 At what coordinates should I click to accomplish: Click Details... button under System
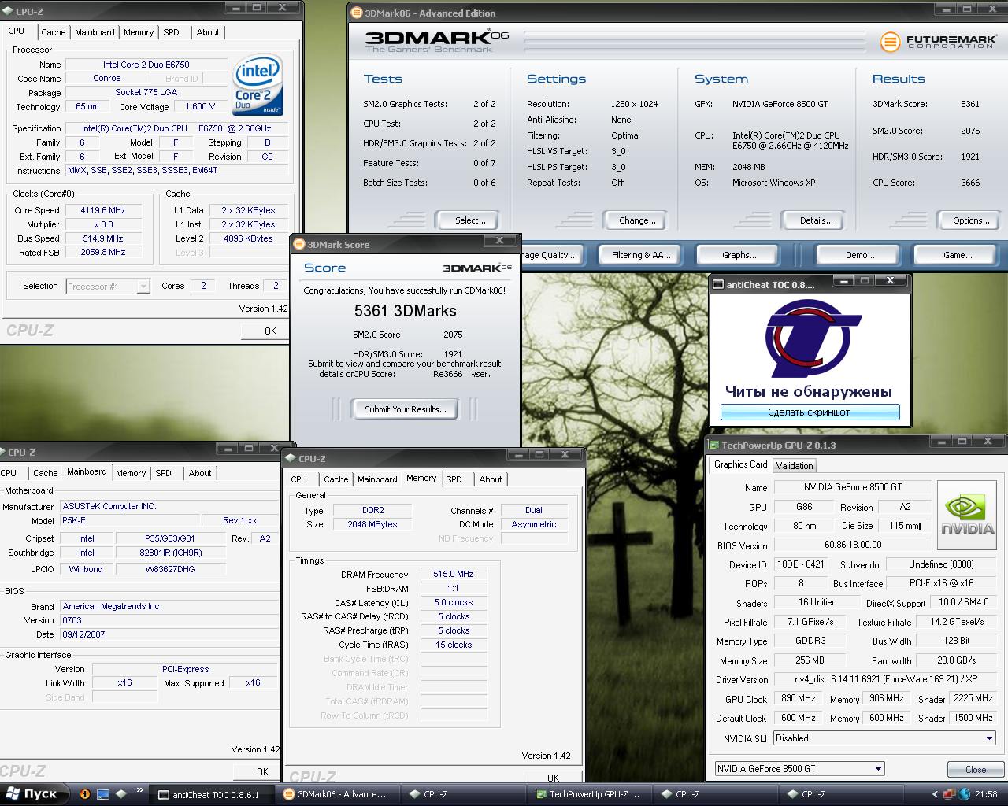pos(816,220)
